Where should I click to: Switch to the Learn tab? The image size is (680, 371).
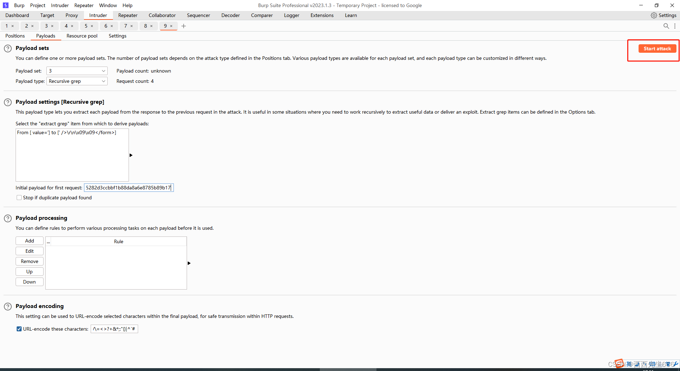coord(351,15)
